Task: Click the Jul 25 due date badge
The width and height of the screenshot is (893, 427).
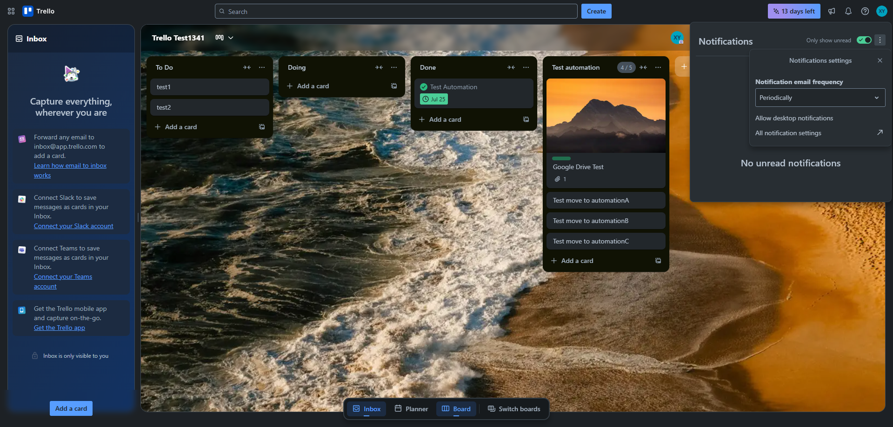Action: tap(434, 99)
